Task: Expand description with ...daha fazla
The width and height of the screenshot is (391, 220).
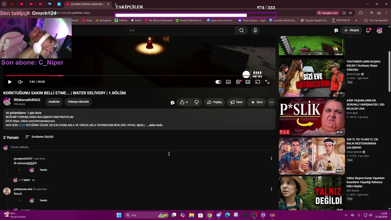Action: 155,125
